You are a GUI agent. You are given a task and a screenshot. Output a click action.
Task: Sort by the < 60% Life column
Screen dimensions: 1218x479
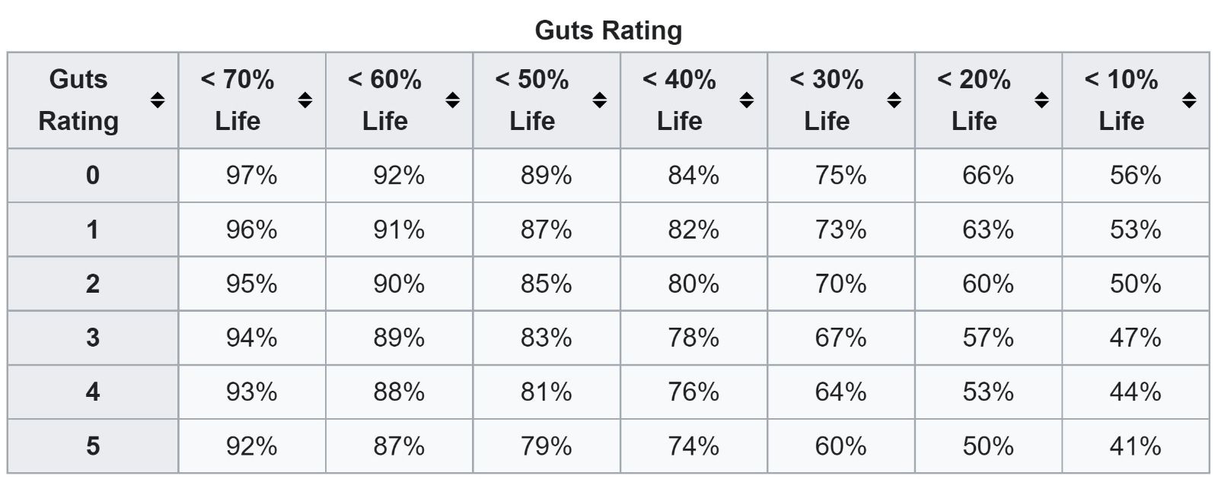tap(452, 100)
